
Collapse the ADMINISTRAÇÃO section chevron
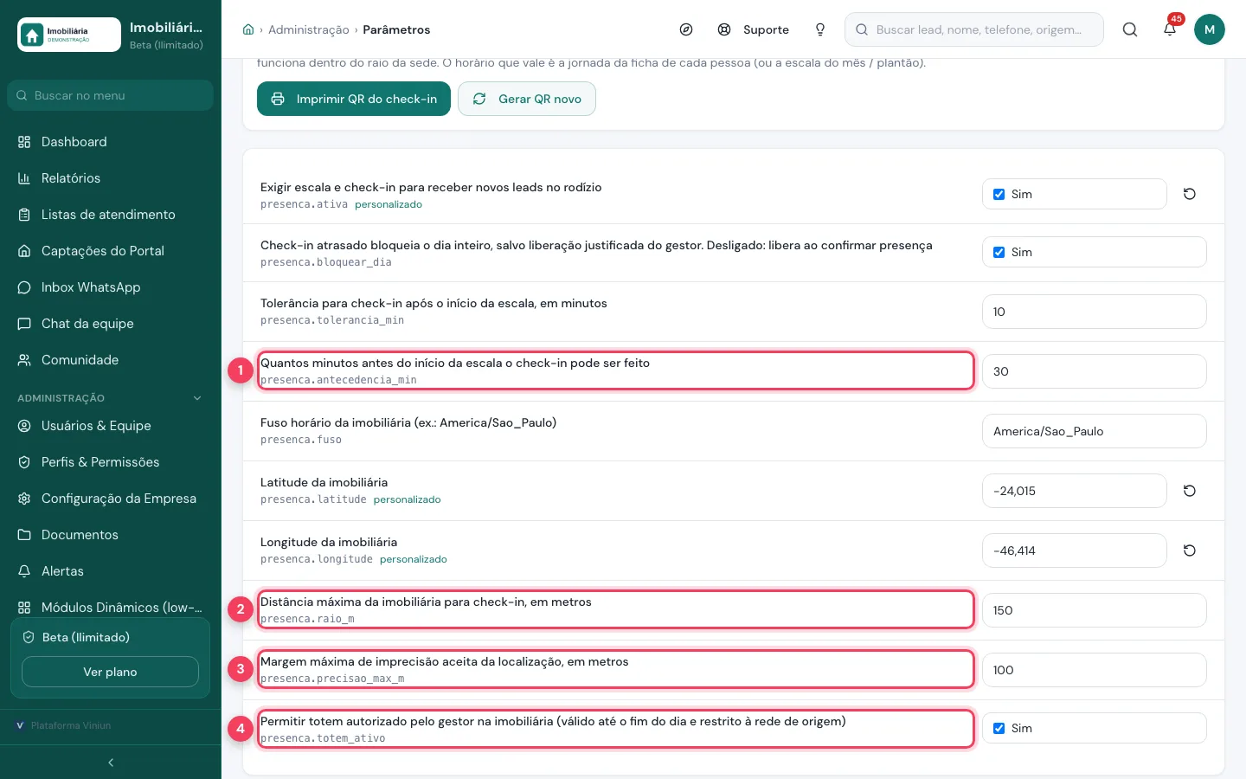[197, 398]
